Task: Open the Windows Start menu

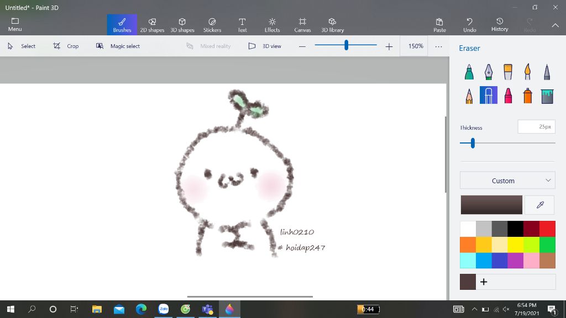Action: (x=11, y=309)
